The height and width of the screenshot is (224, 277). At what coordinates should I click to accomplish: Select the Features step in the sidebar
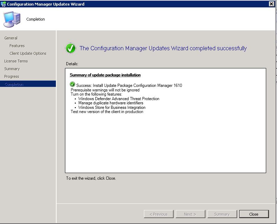point(17,46)
